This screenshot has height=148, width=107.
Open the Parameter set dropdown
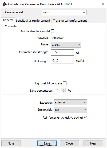(64, 13)
